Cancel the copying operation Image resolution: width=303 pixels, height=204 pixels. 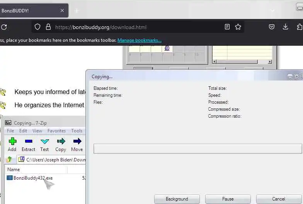tap(279, 199)
